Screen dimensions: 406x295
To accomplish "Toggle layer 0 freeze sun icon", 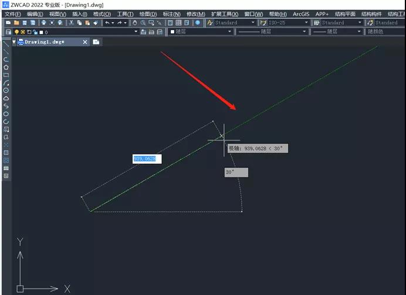I will point(23,32).
